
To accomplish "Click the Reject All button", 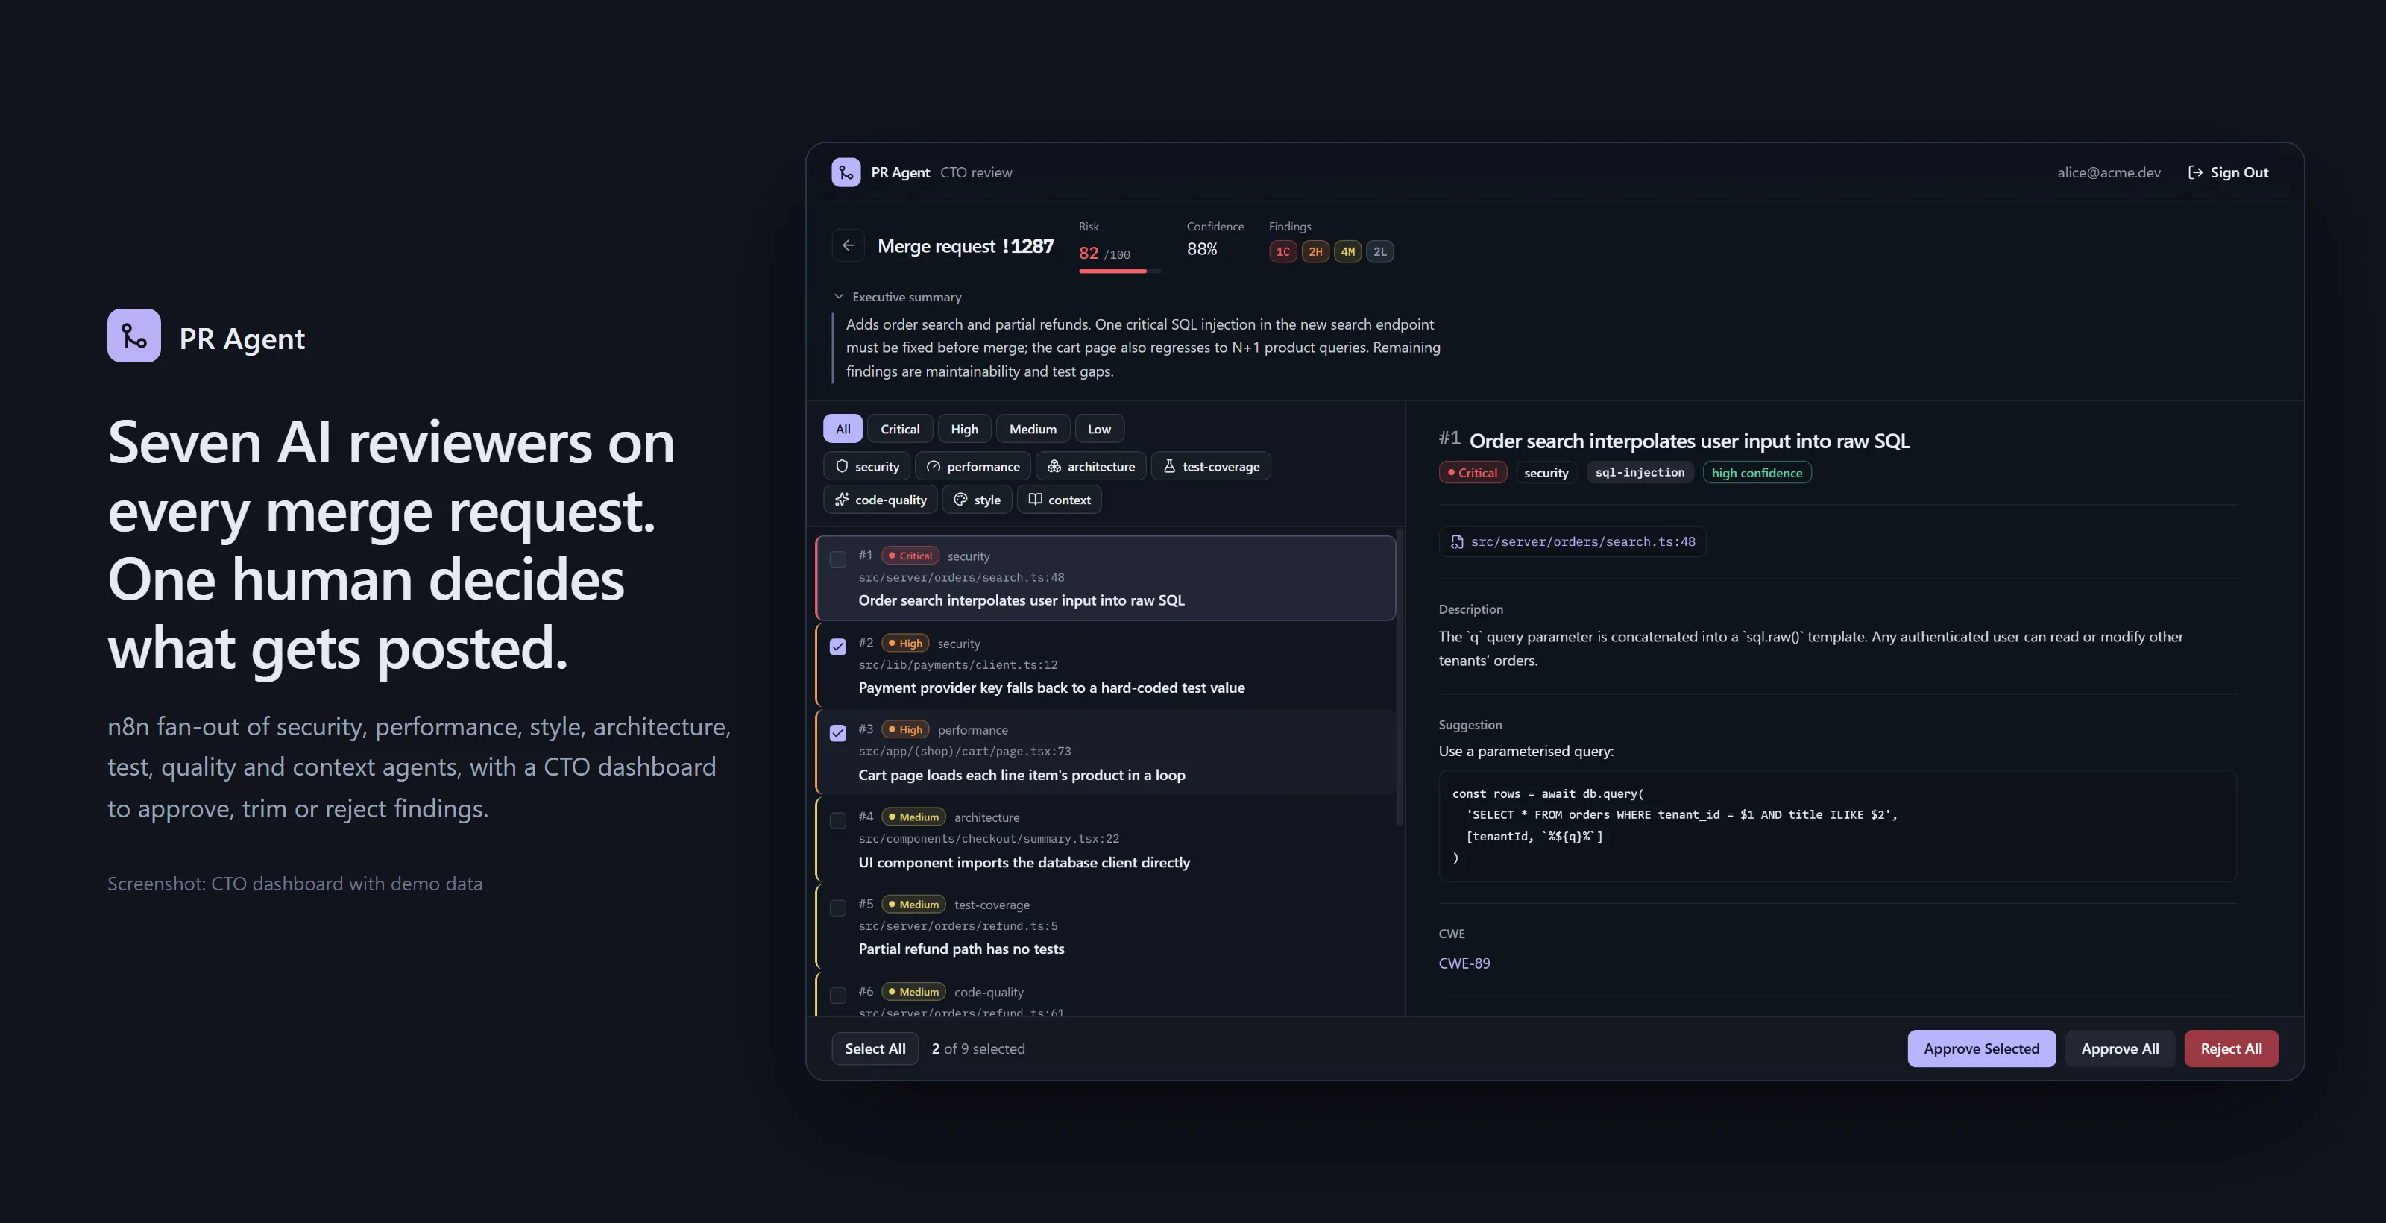I will click(2230, 1048).
